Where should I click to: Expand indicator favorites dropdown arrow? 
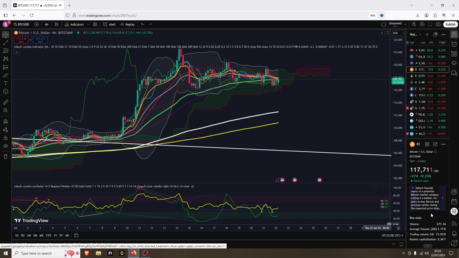pos(88,24)
